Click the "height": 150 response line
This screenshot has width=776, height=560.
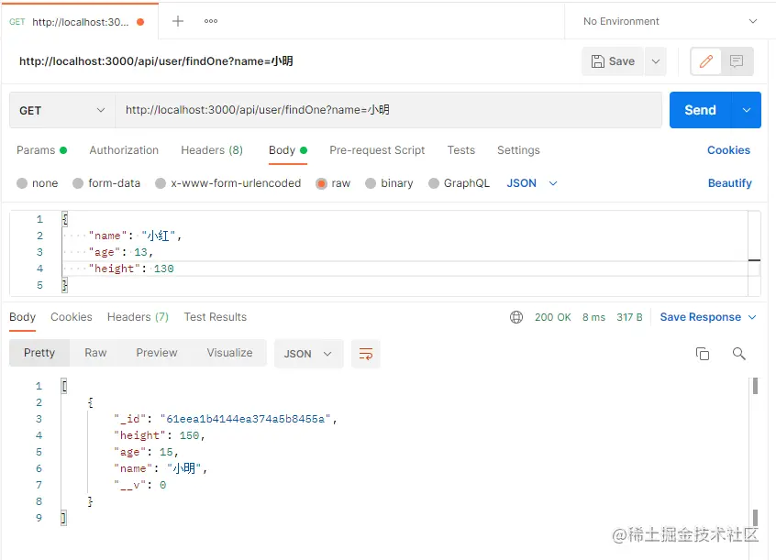[160, 435]
